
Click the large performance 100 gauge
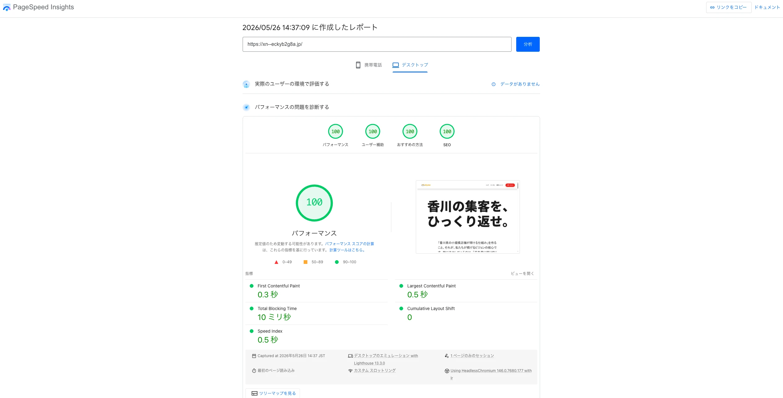(x=314, y=203)
